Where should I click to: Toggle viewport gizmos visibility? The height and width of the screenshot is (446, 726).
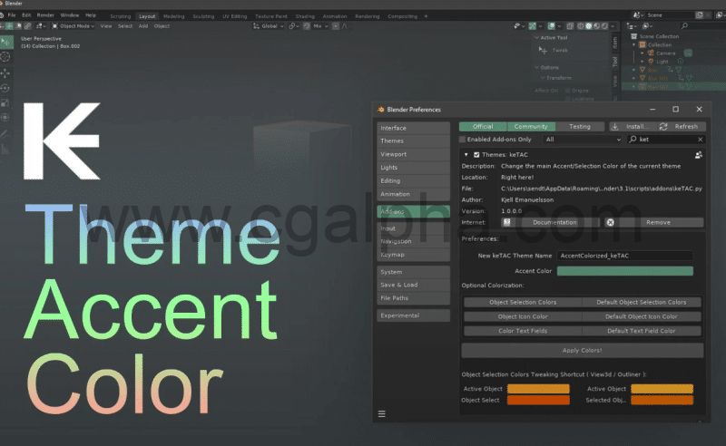[533, 26]
